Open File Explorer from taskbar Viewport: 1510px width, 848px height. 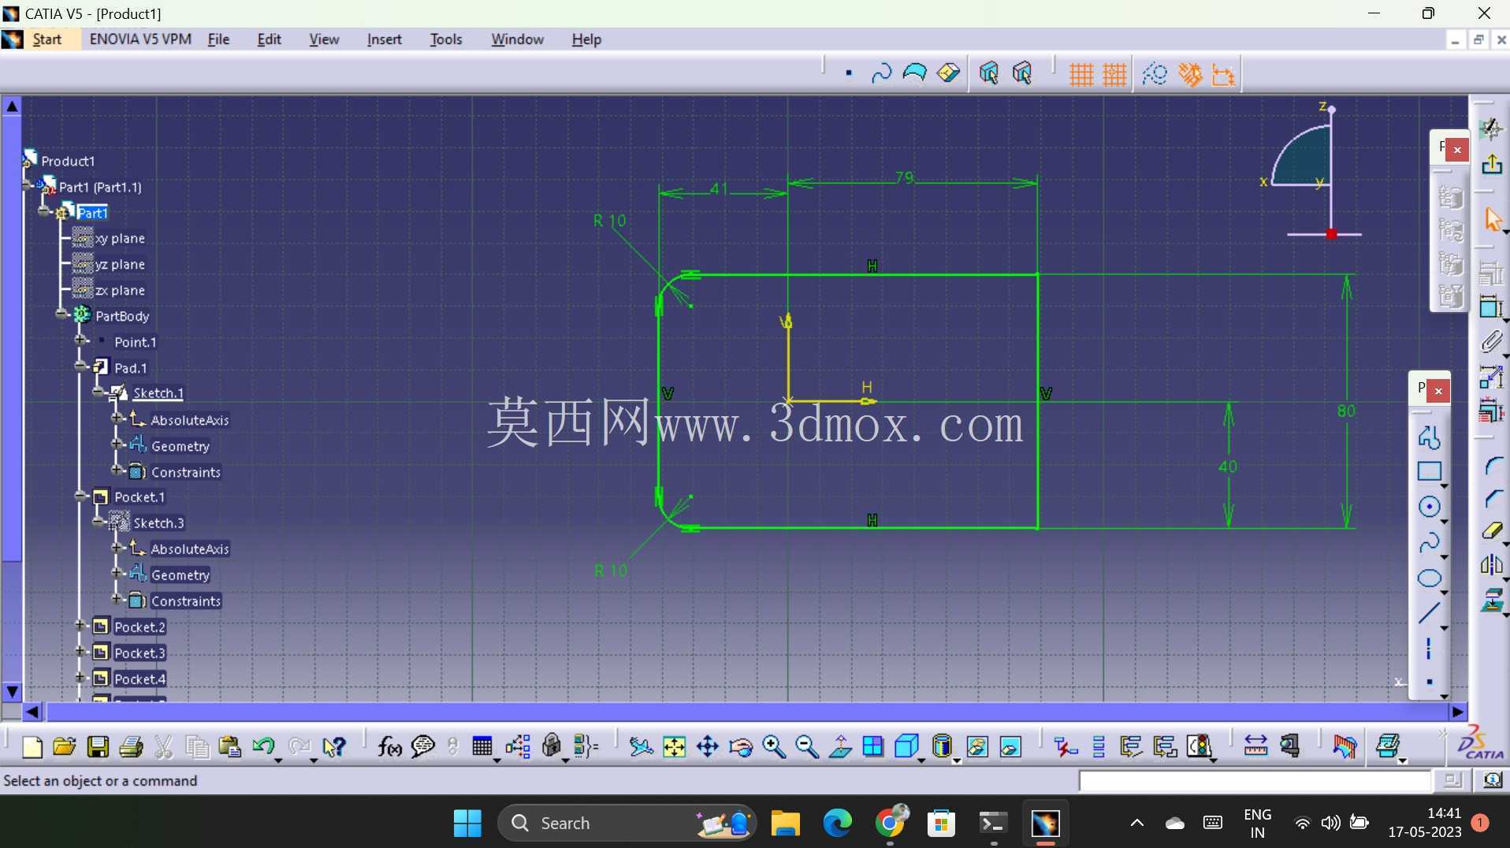(785, 824)
